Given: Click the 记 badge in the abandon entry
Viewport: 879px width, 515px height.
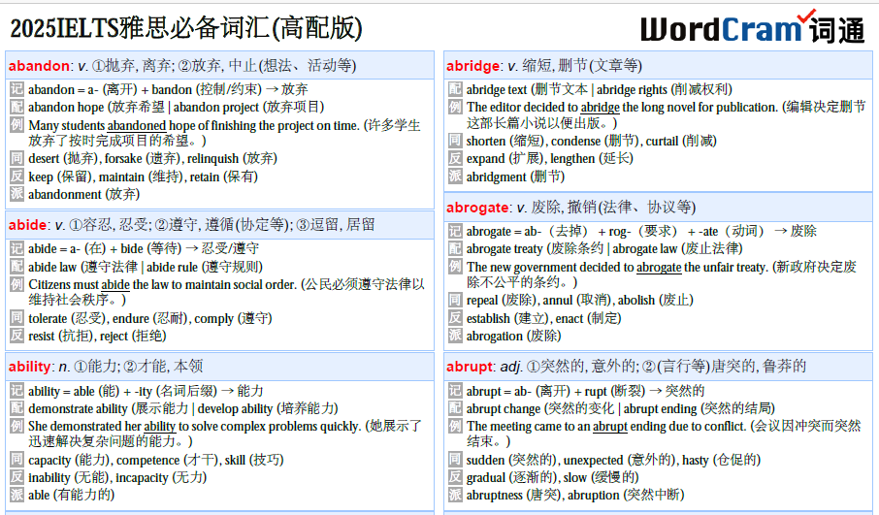Looking at the screenshot, I should click(x=16, y=89).
